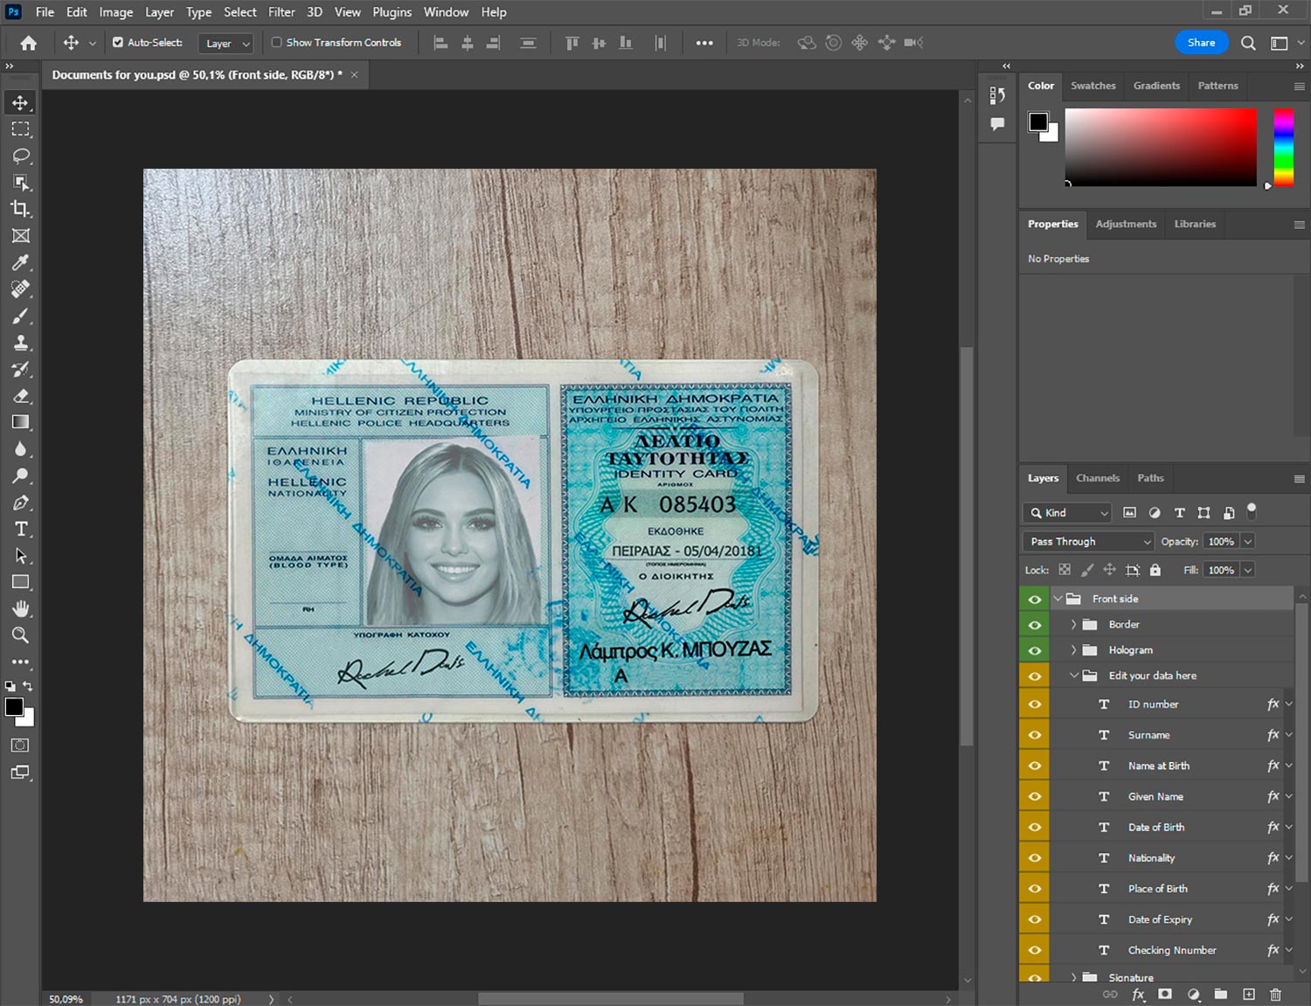Open the Kind layer filter dropdown
The image size is (1311, 1006).
tap(1067, 513)
